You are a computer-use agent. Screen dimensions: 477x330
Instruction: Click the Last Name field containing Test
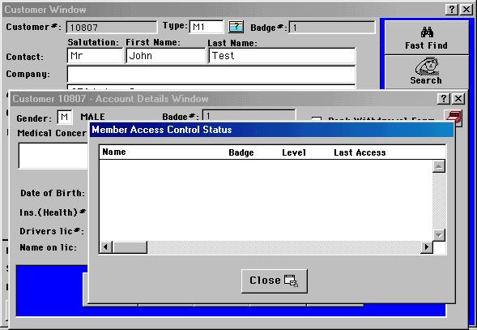[x=282, y=56]
